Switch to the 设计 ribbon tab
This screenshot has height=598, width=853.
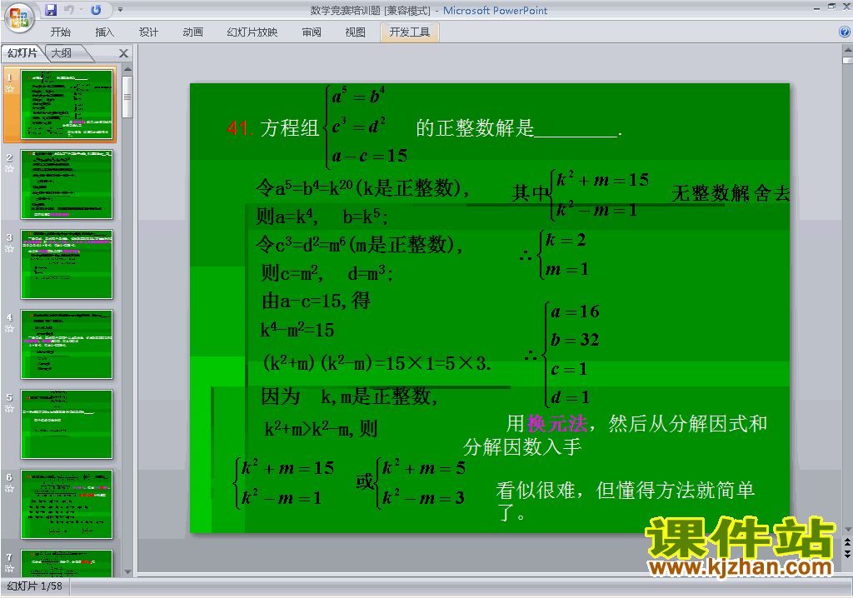[x=148, y=32]
